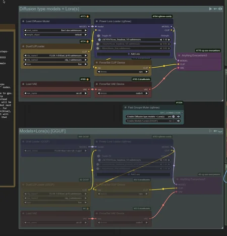Click the play icon on Diffusion type models group header
Viewport: 227px width, 236px height.
pyautogui.click(x=210, y=9)
